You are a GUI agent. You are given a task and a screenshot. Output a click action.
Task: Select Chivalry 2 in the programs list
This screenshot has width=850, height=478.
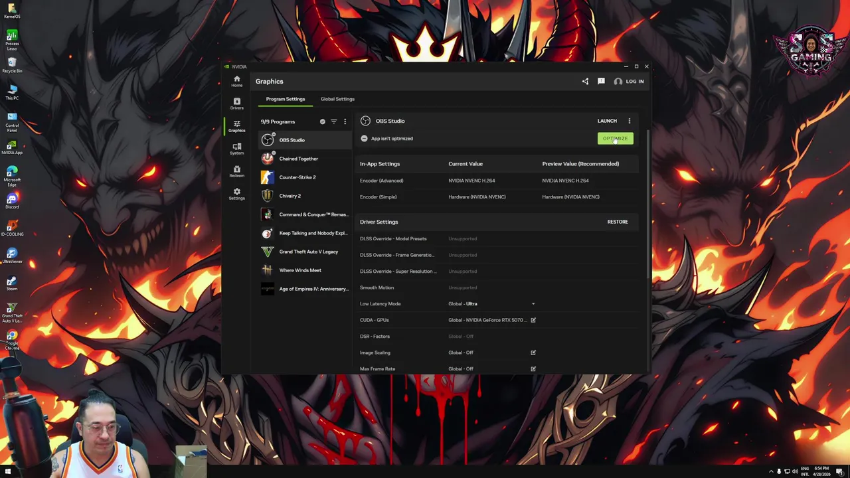coord(305,196)
